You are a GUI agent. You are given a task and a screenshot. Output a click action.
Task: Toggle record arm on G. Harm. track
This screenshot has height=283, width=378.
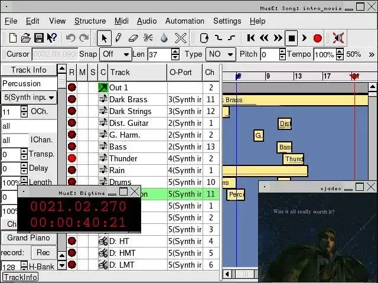[72, 135]
